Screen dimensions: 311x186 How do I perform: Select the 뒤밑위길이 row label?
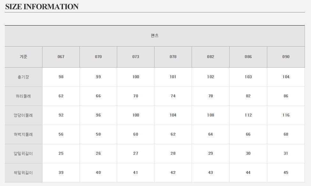tap(23, 173)
